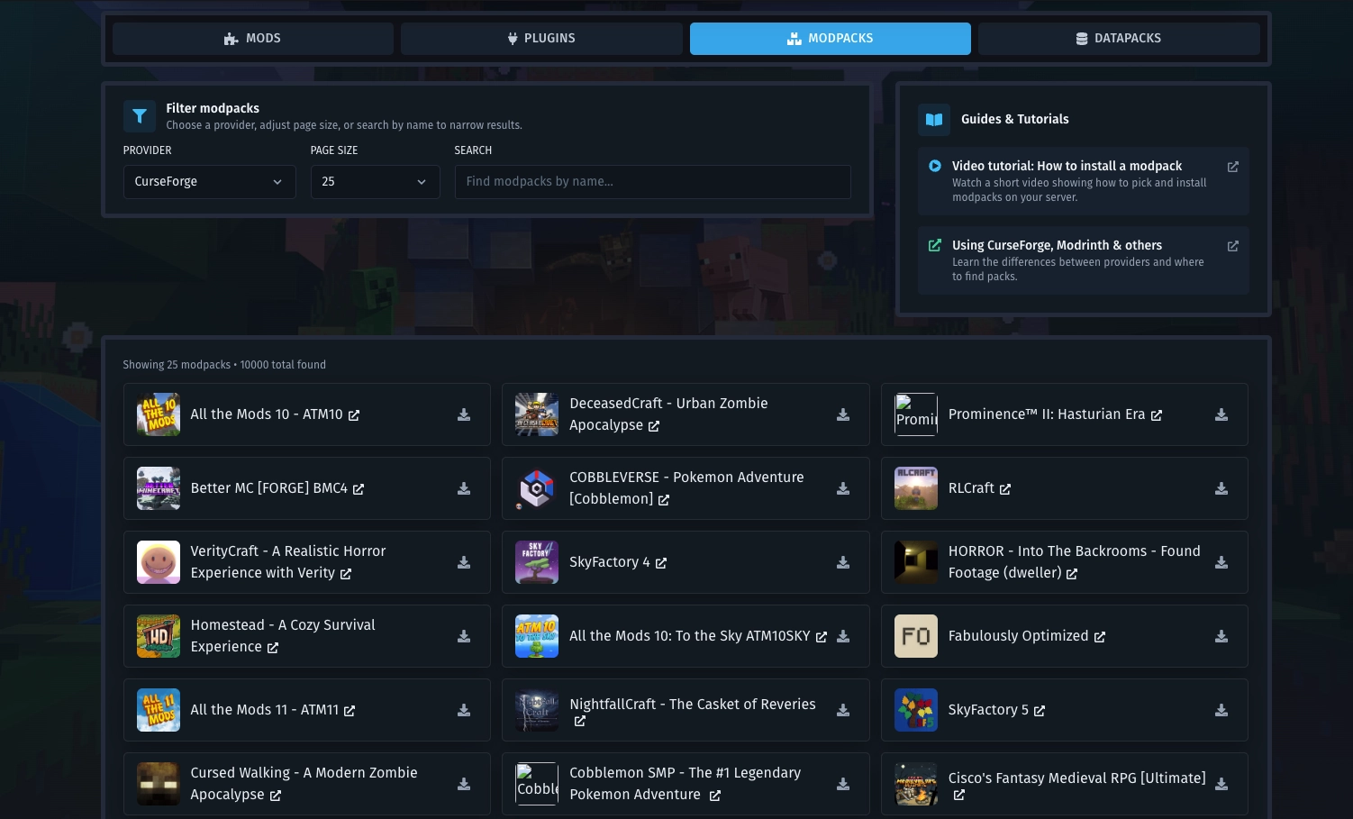Image resolution: width=1353 pixels, height=819 pixels.
Task: Download HORROR - Into The Backrooms modpack
Action: coord(1221,562)
